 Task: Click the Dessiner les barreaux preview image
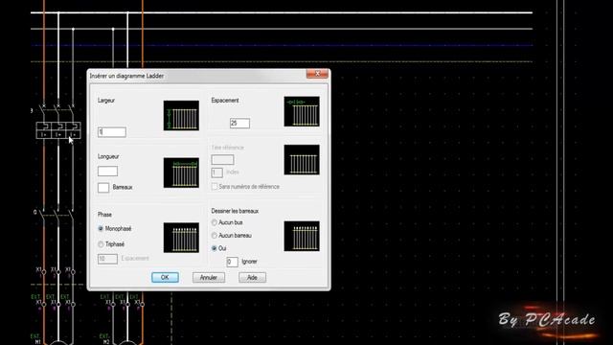click(x=302, y=236)
